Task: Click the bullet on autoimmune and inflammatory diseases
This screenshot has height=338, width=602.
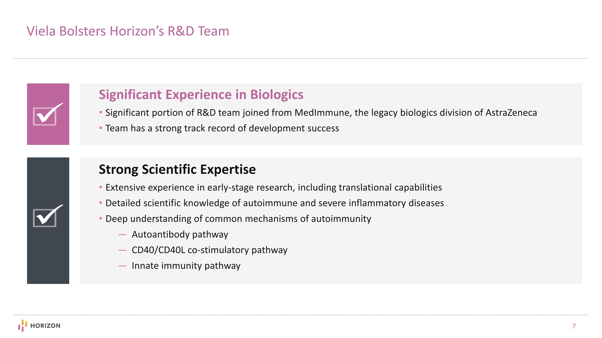Action: tap(274, 203)
